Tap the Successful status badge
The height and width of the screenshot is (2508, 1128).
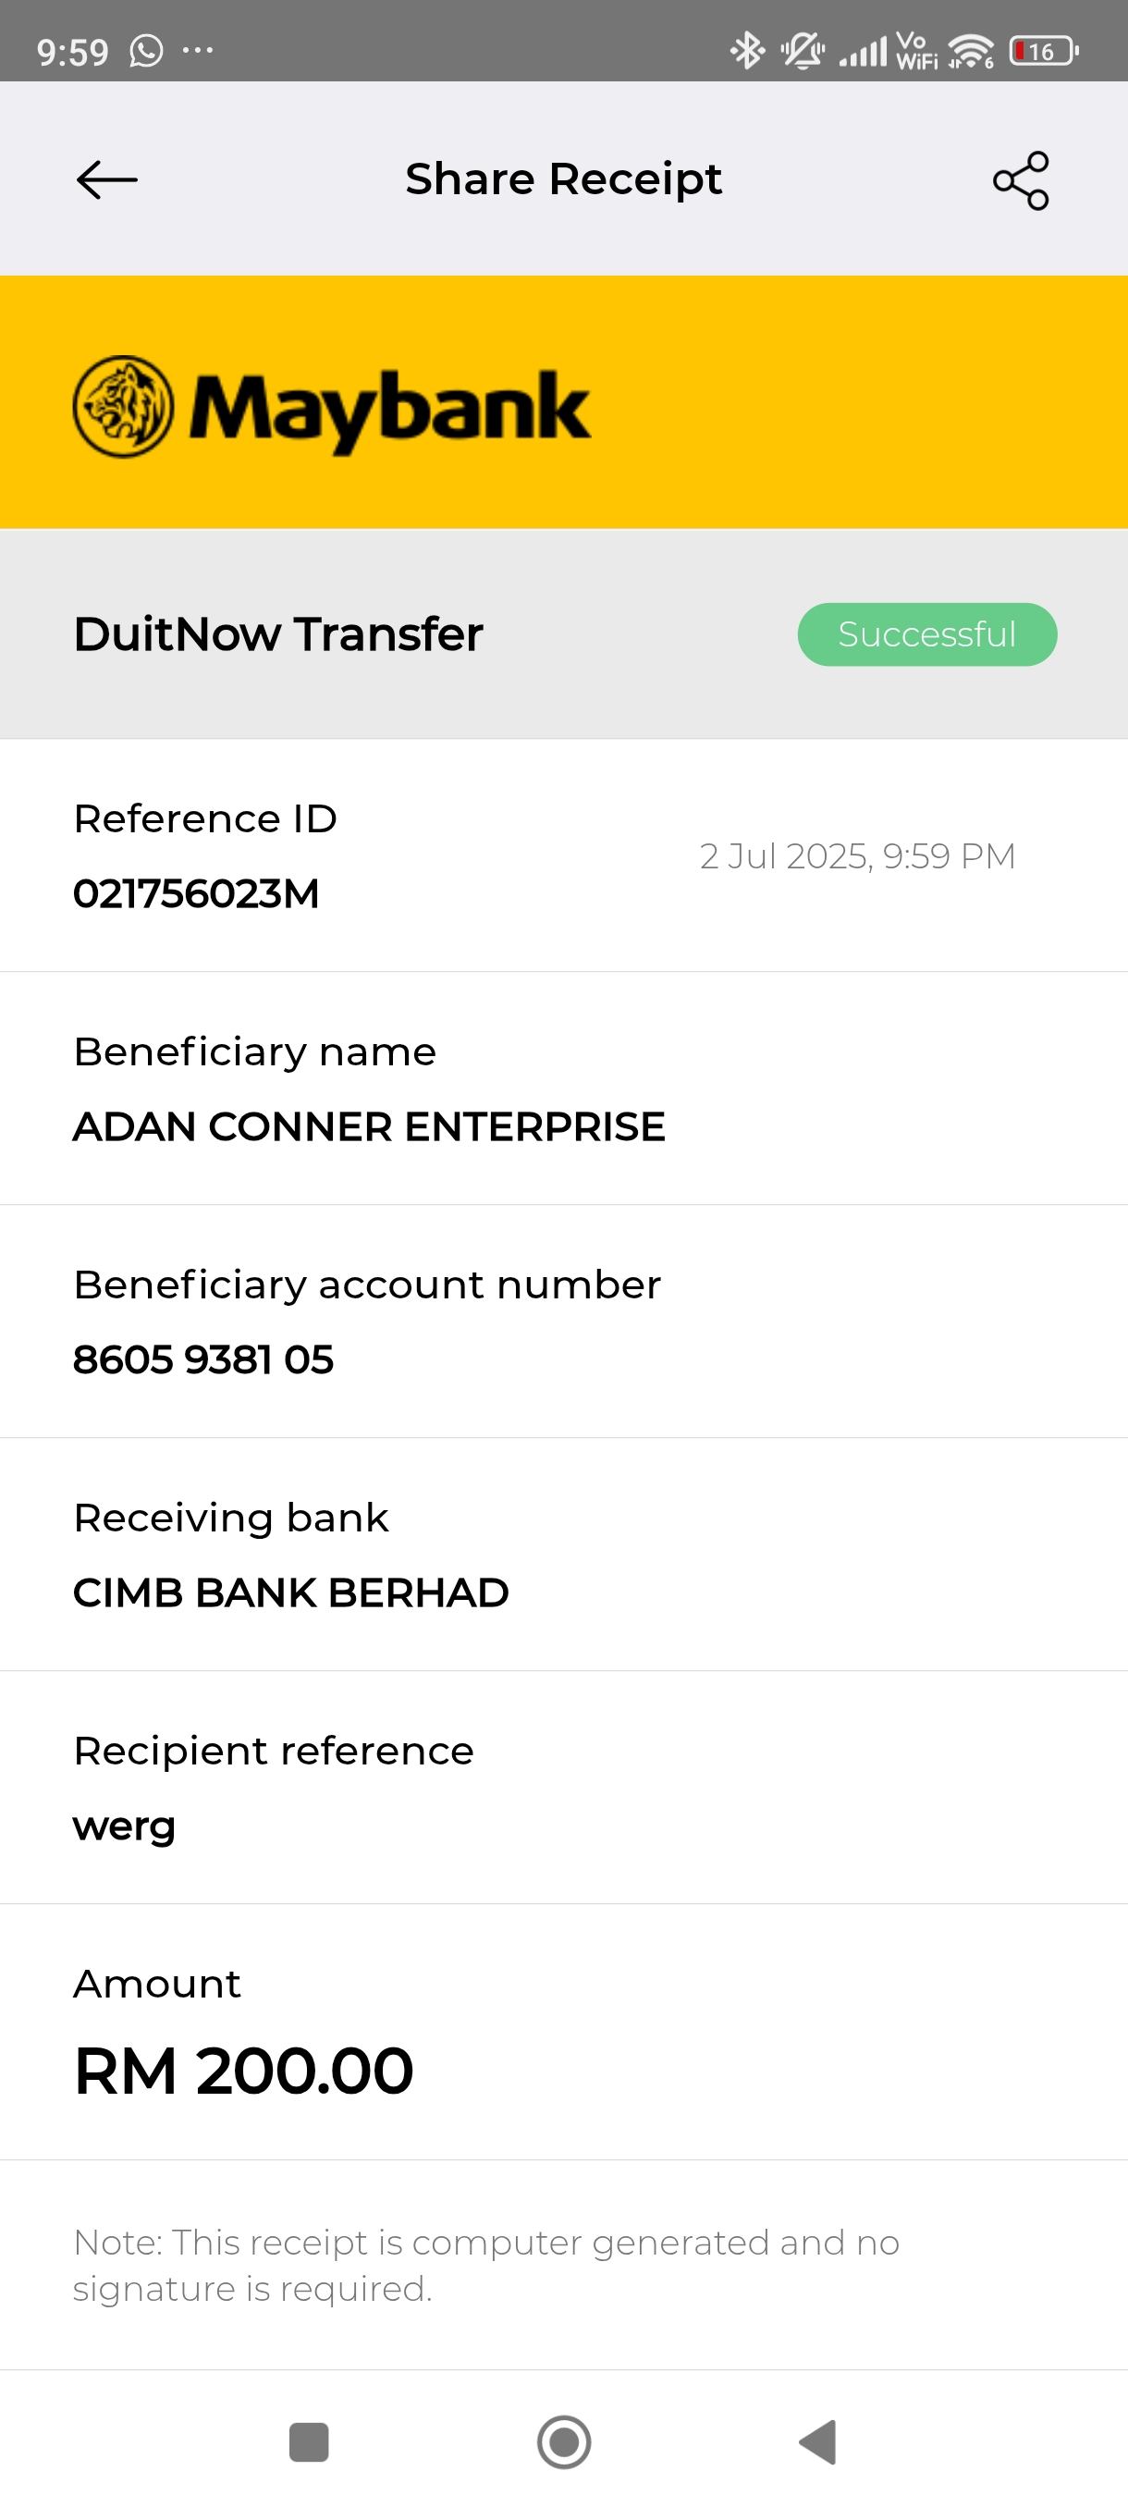click(926, 634)
